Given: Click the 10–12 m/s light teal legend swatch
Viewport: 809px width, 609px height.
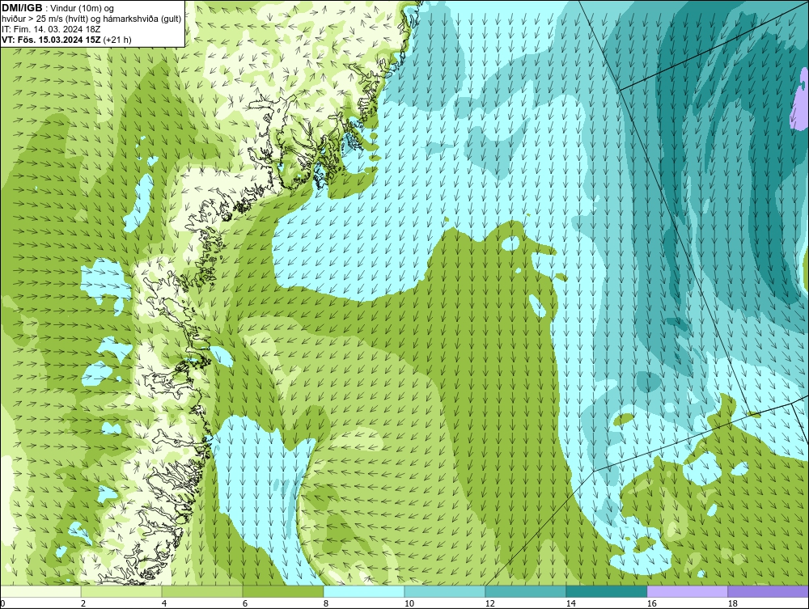Looking at the screenshot, I should coord(445,591).
